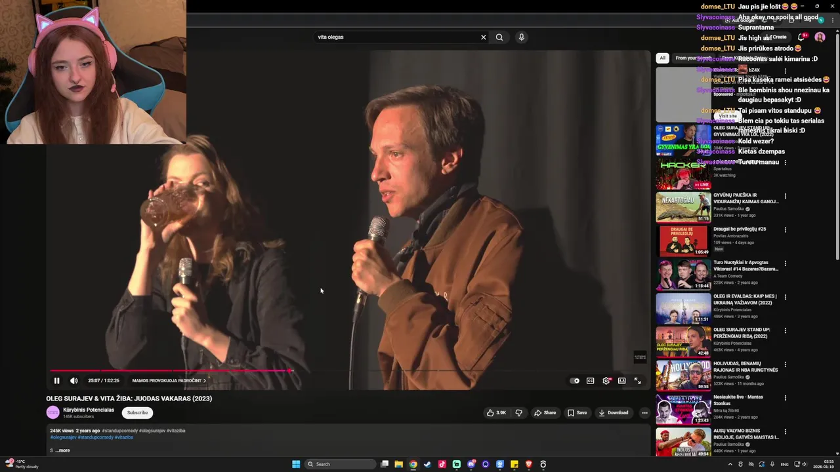Viewport: 840px width, 472px height.
Task: Select the All filter chip
Action: 662,58
